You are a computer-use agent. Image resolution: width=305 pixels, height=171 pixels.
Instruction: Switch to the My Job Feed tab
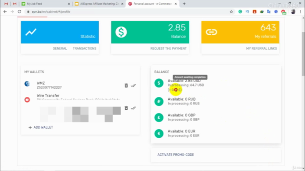pyautogui.click(x=46, y=4)
